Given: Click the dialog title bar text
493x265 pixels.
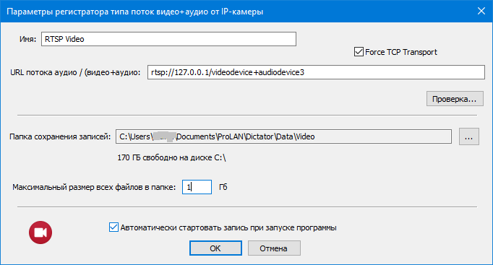Looking at the screenshot, I should coord(135,12).
